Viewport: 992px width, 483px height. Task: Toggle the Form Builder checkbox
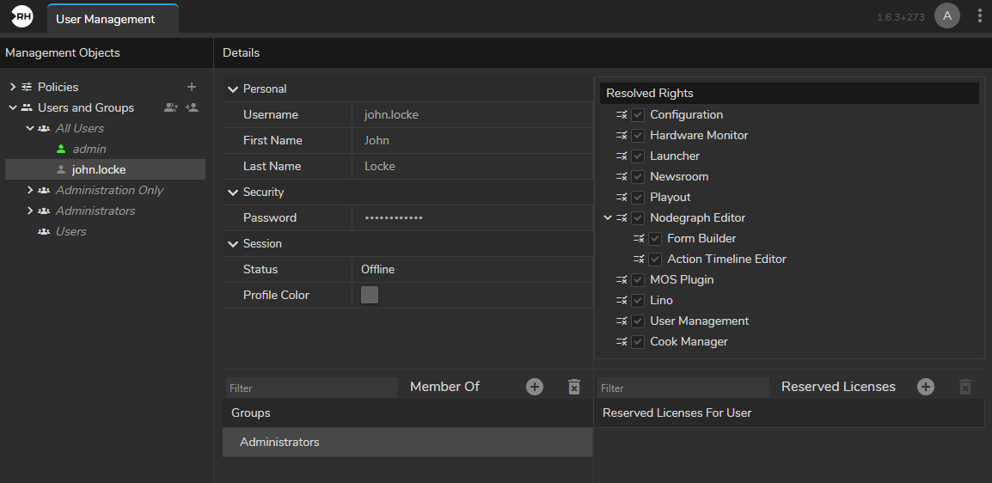[655, 239]
